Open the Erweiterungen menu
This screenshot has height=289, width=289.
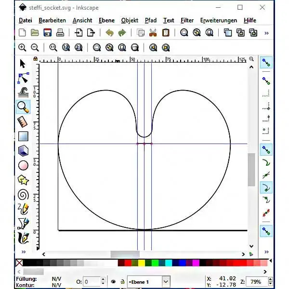pyautogui.click(x=218, y=20)
